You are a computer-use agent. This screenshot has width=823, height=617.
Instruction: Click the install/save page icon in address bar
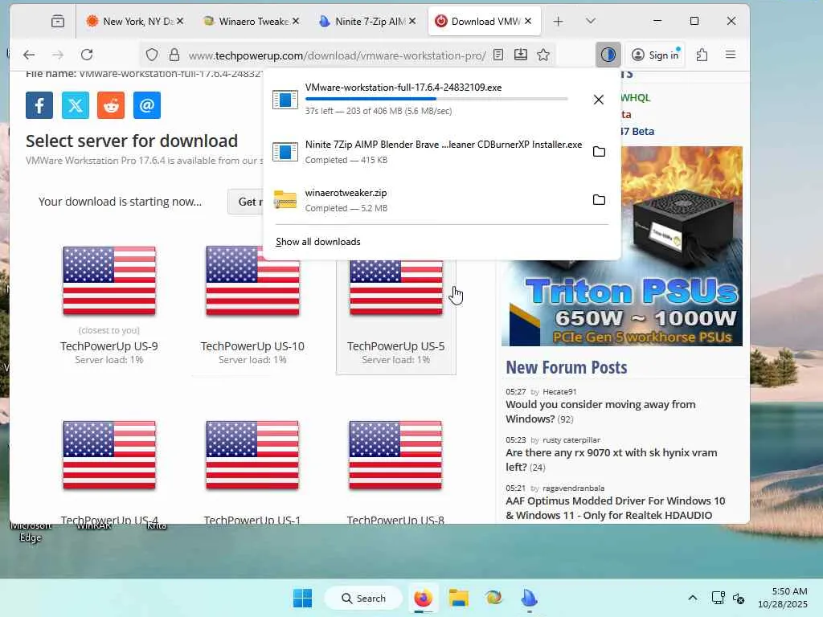point(521,55)
